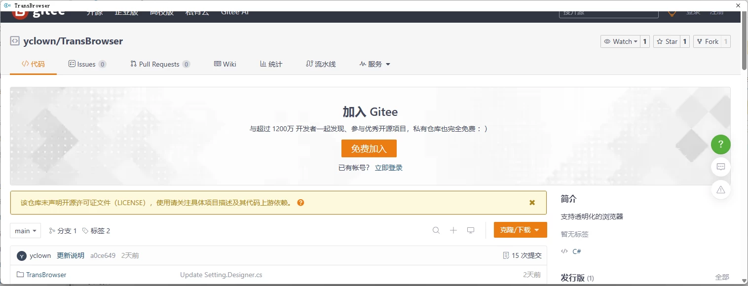The height and width of the screenshot is (286, 748).
Task: Click the TransBrowser folder icon
Action: (x=20, y=275)
